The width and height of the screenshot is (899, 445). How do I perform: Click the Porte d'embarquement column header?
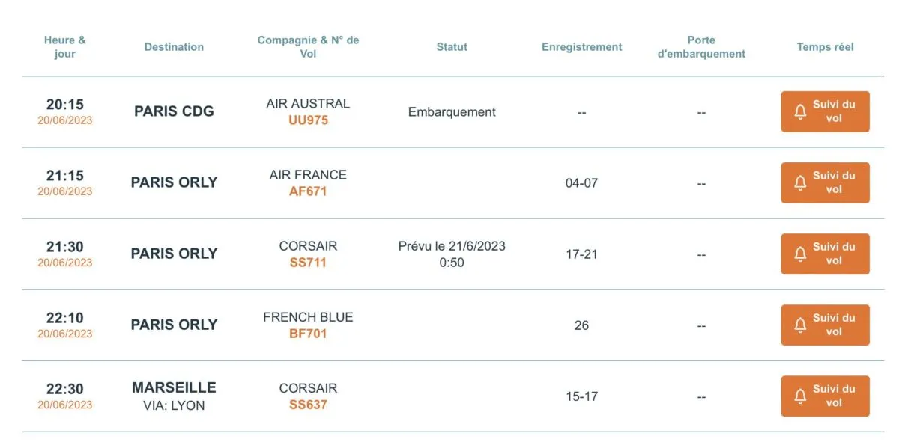701,46
